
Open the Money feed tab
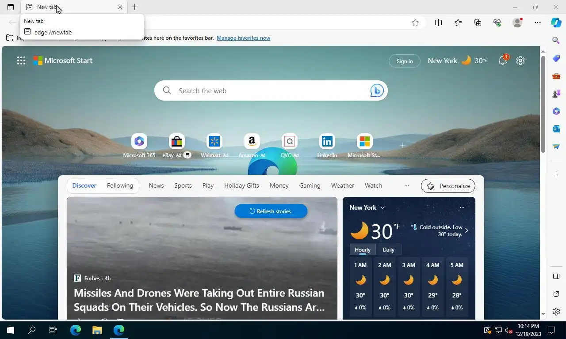coord(279,185)
